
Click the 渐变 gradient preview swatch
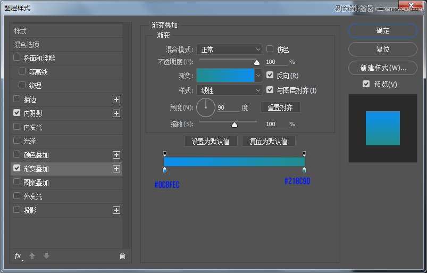[x=225, y=76]
